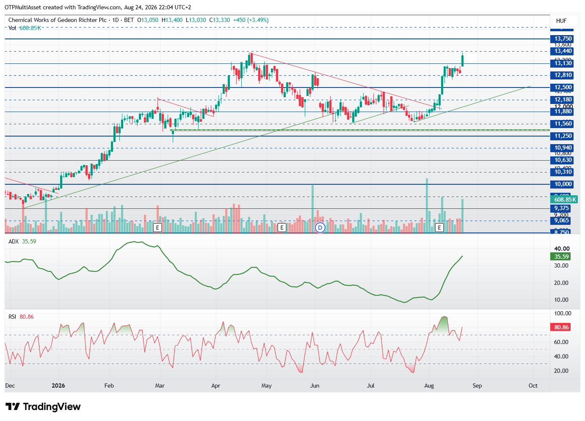The height and width of the screenshot is (421, 585).
Task: Click the 11,250 price level label
Action: point(563,136)
